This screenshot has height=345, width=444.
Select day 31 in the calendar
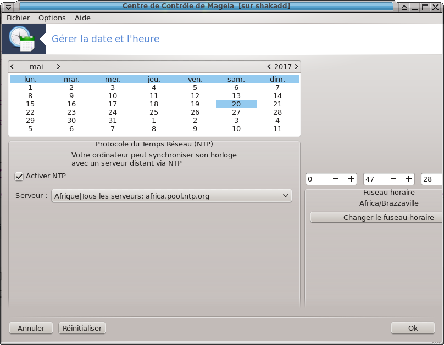tap(113, 120)
